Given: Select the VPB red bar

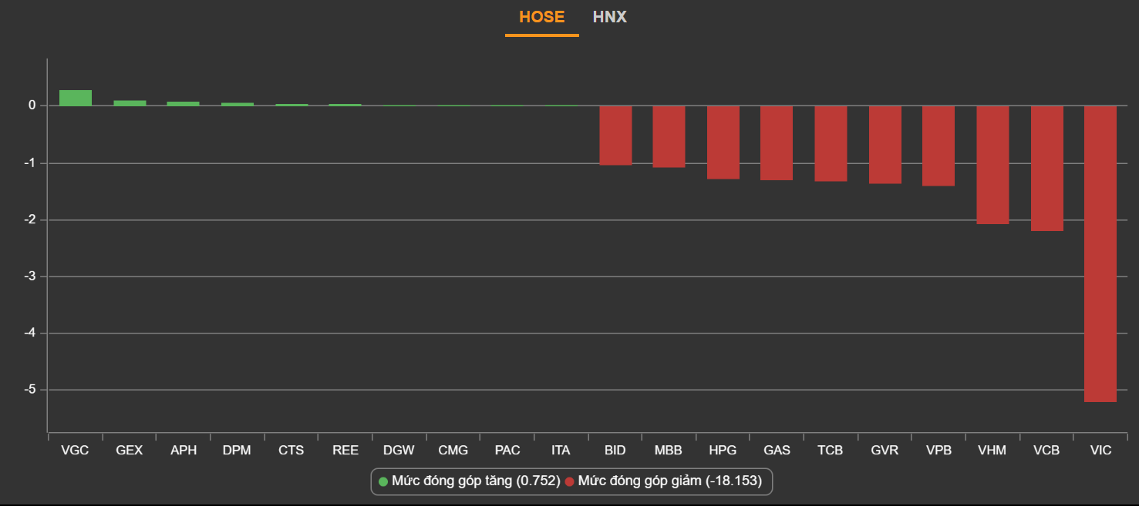Looking at the screenshot, I should click(938, 146).
